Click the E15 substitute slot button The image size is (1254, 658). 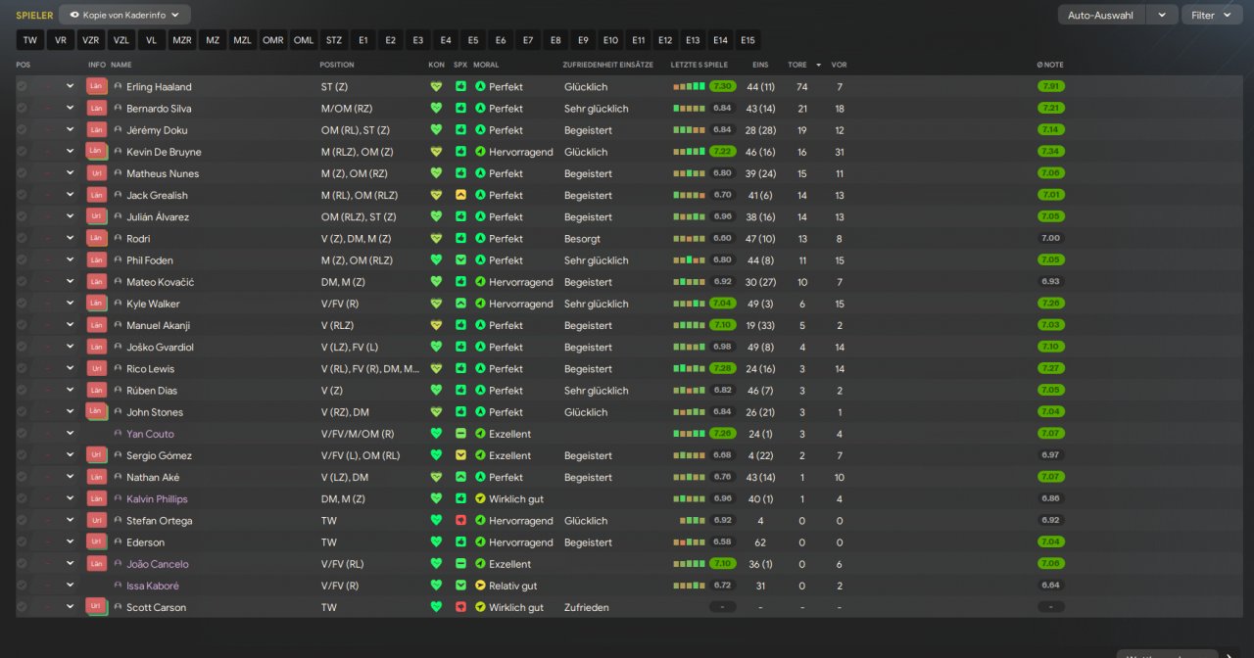pos(748,40)
